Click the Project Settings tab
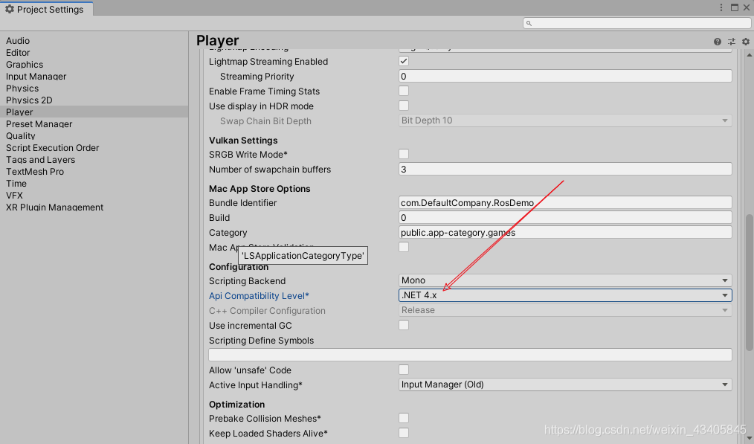 coord(46,9)
